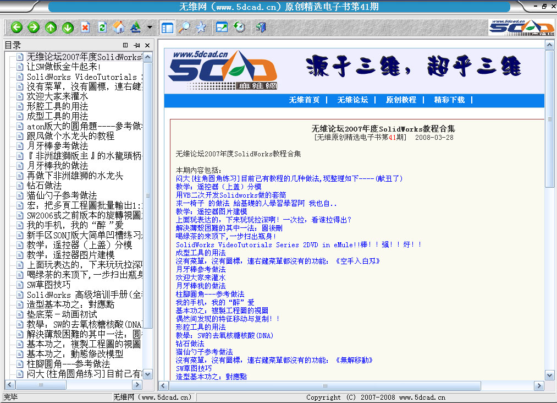This screenshot has height=403, width=557.
Task: Click status bar text 无维网 (www.5dcad.cn)
Action: pos(152,397)
